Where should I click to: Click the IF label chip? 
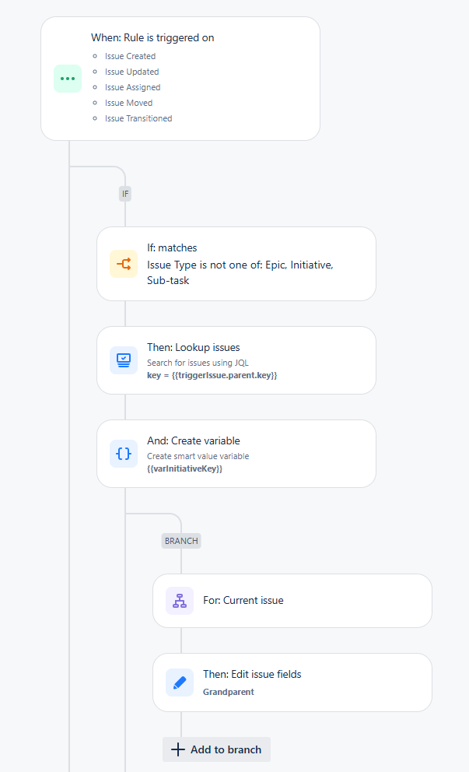click(x=125, y=194)
